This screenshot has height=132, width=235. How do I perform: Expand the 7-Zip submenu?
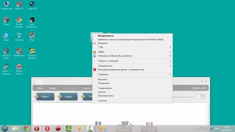coord(133,47)
